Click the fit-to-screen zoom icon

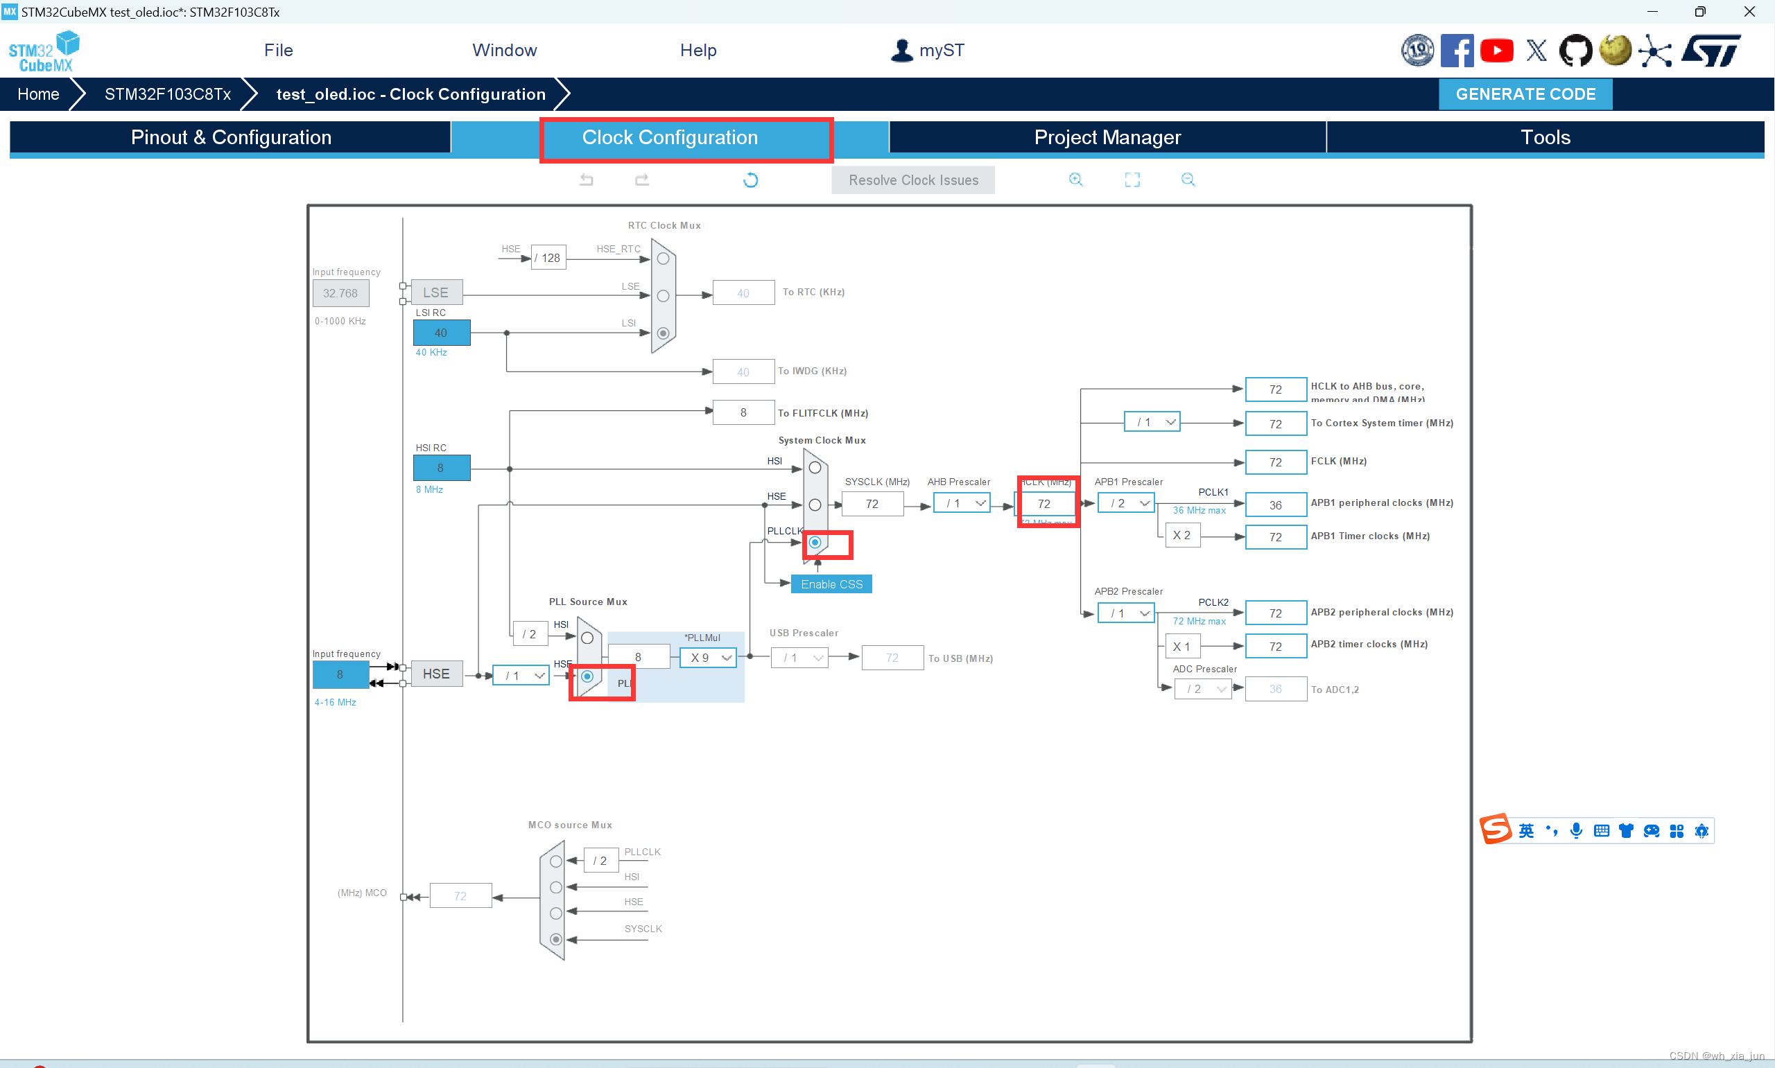tap(1132, 180)
